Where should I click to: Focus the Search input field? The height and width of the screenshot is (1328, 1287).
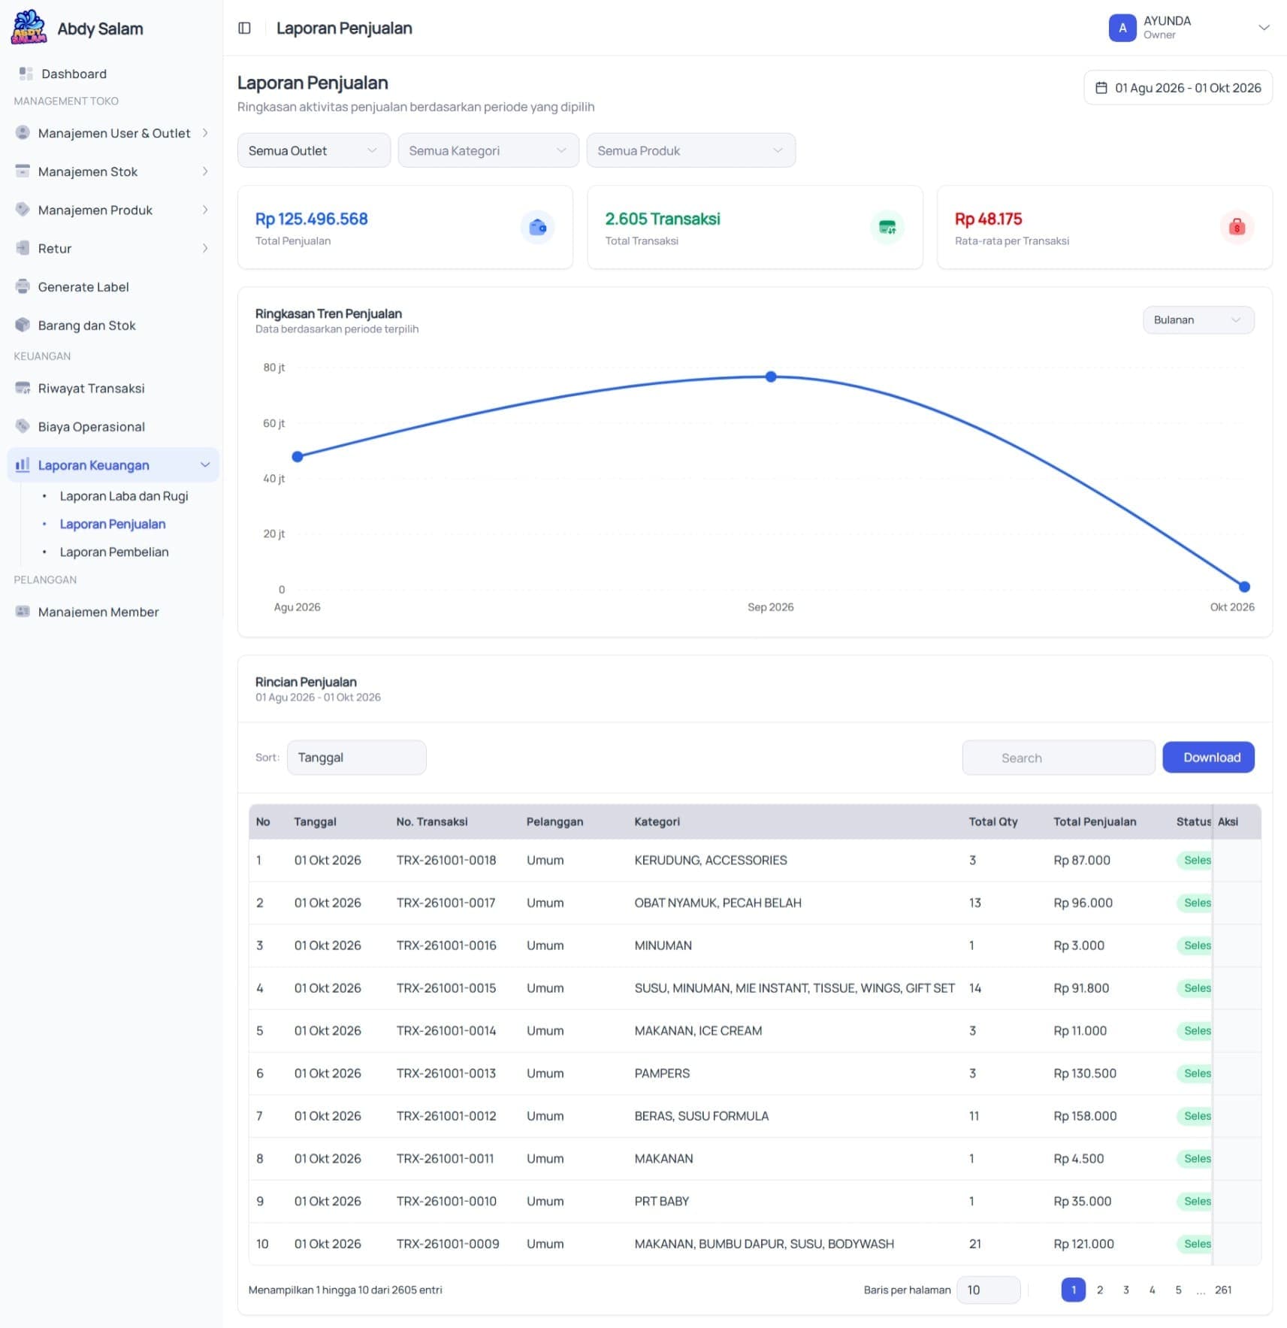coord(1058,757)
